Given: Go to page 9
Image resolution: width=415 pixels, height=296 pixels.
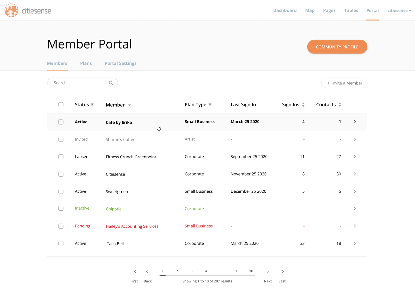Looking at the screenshot, I should pyautogui.click(x=236, y=271).
